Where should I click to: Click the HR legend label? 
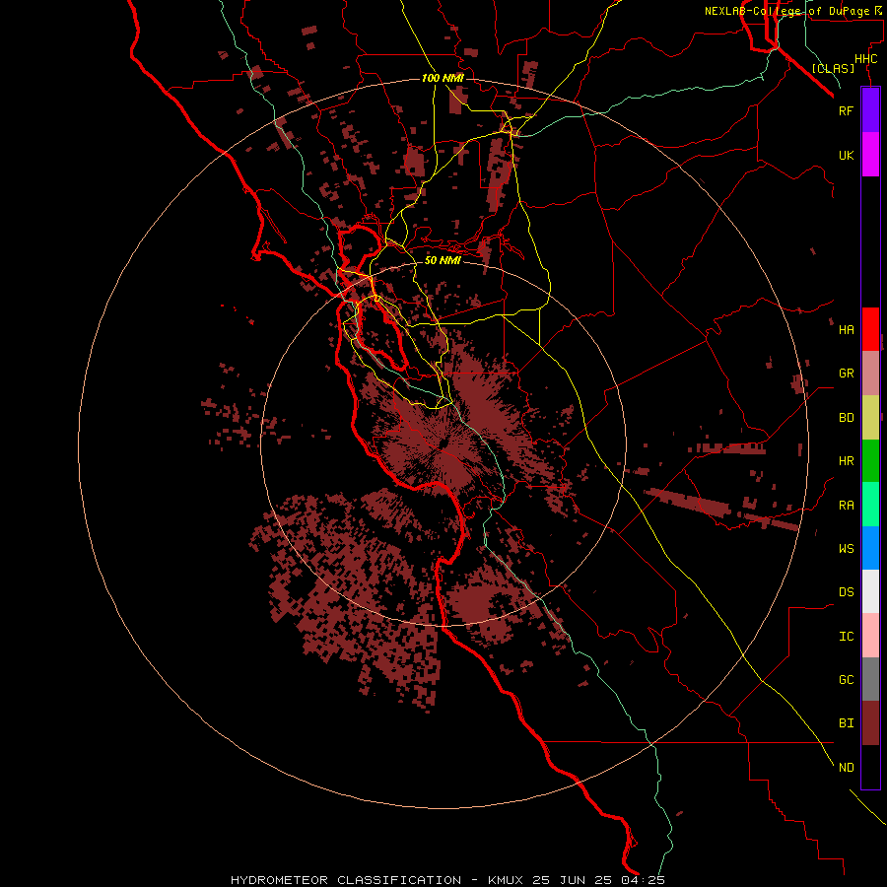(847, 461)
